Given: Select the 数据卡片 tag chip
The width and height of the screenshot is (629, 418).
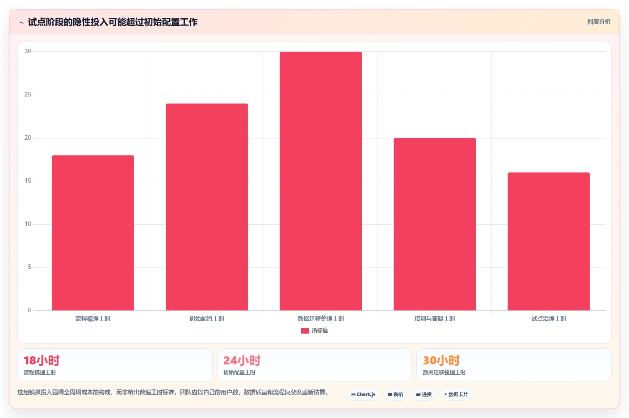Looking at the screenshot, I should tap(456, 394).
